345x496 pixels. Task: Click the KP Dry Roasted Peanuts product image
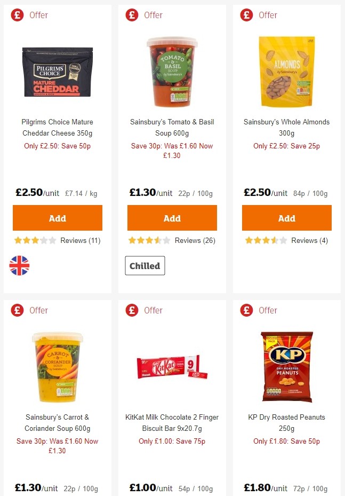[x=286, y=366]
